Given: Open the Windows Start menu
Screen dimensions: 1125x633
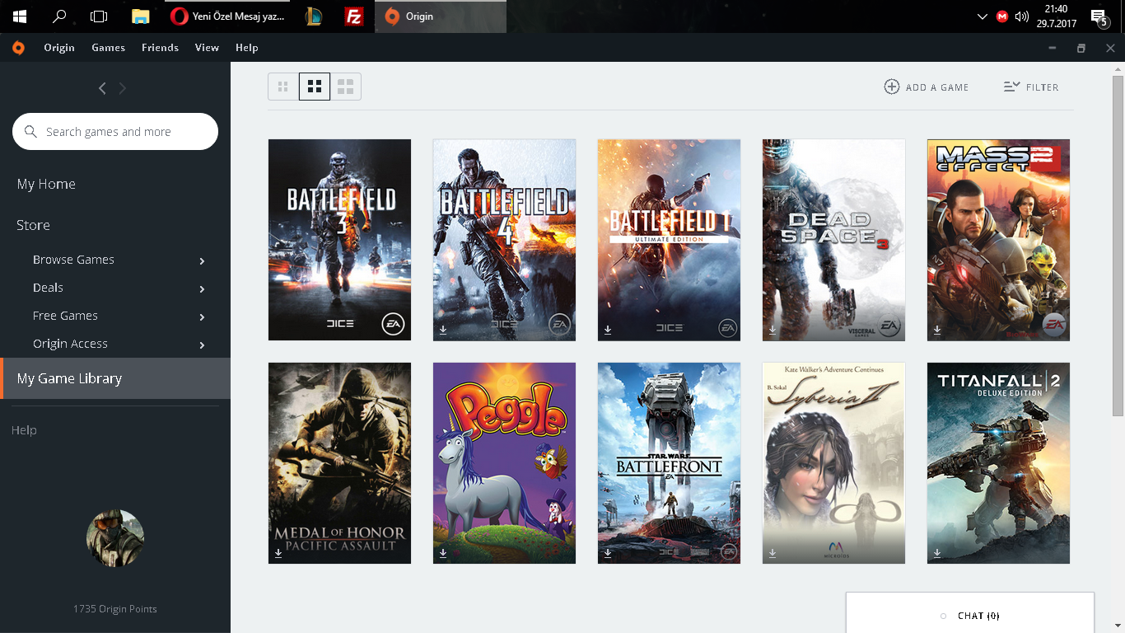Looking at the screenshot, I should pyautogui.click(x=19, y=16).
